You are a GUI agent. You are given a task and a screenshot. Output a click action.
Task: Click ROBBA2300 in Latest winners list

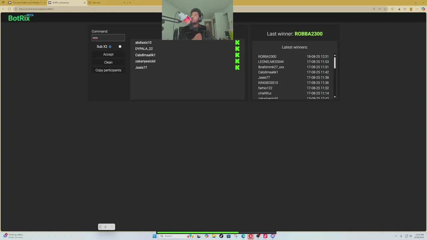tap(267, 57)
